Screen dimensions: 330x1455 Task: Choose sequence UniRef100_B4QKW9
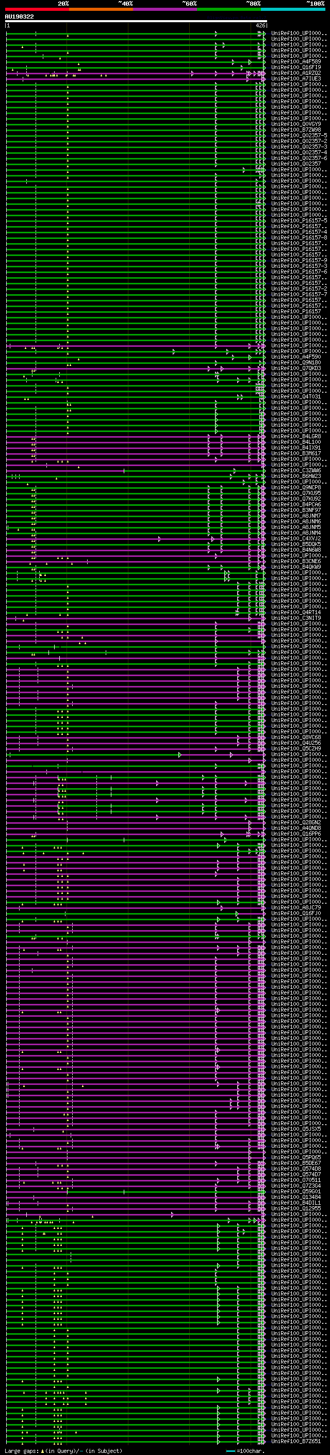point(296,567)
